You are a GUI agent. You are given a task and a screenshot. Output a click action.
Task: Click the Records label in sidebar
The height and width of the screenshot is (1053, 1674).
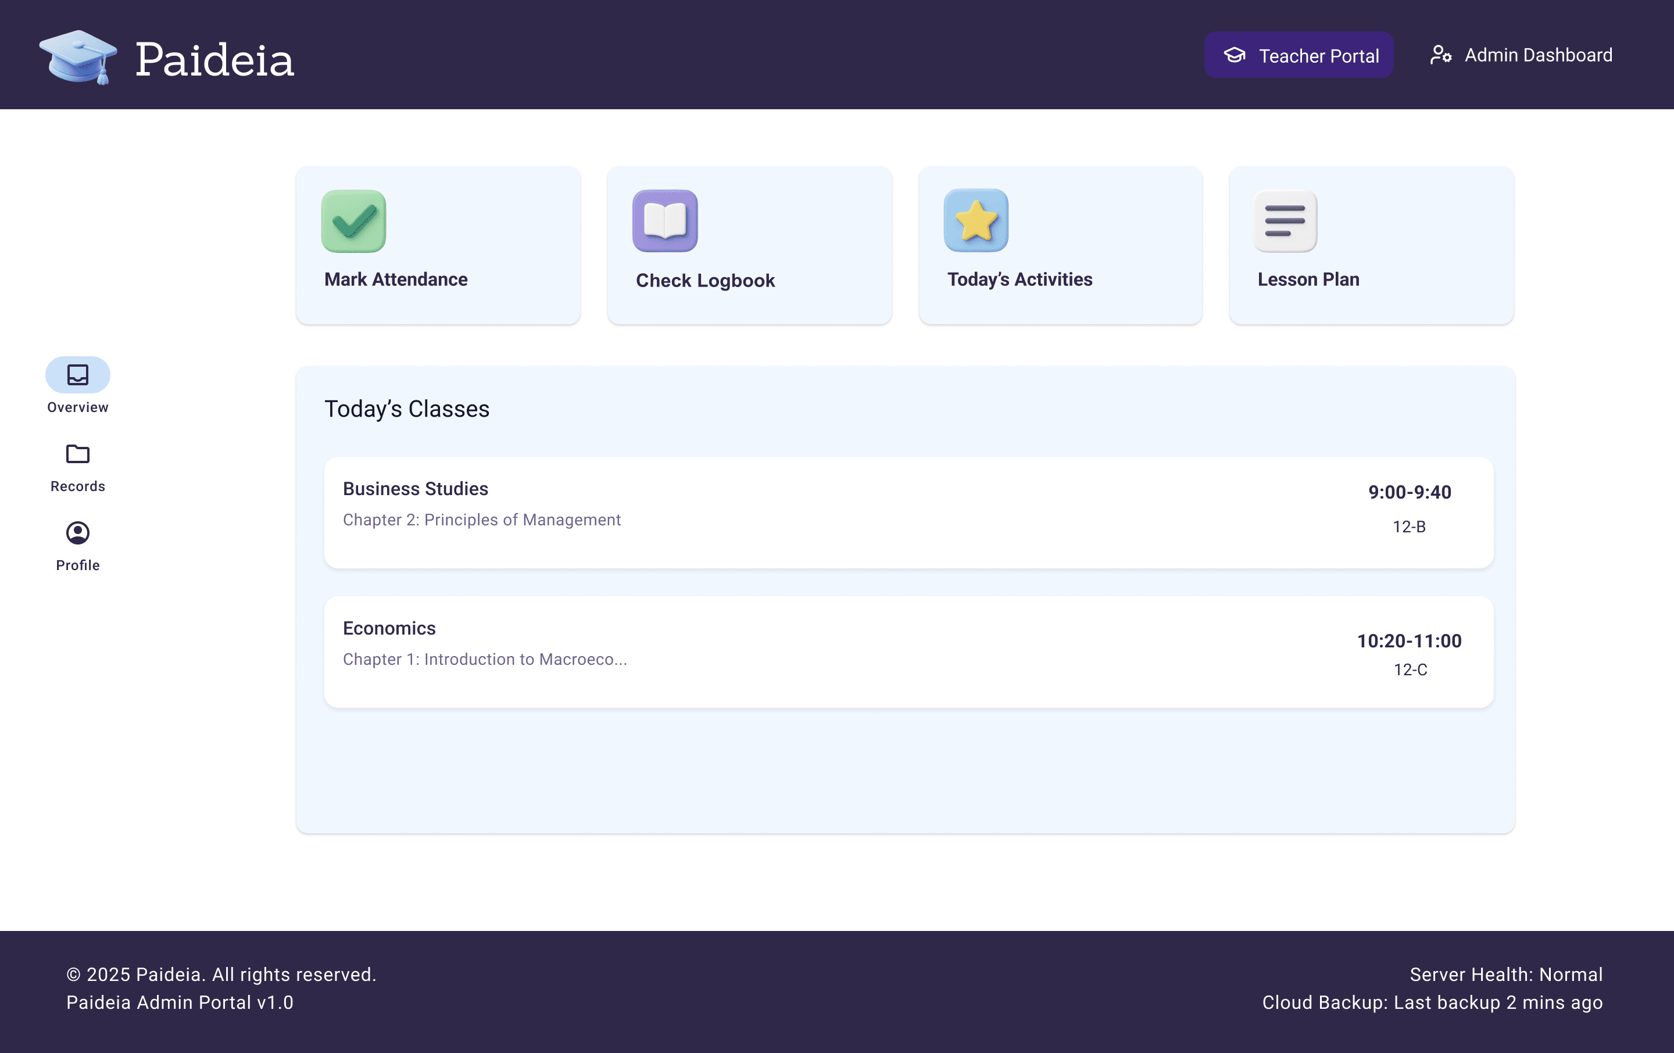pyautogui.click(x=78, y=486)
